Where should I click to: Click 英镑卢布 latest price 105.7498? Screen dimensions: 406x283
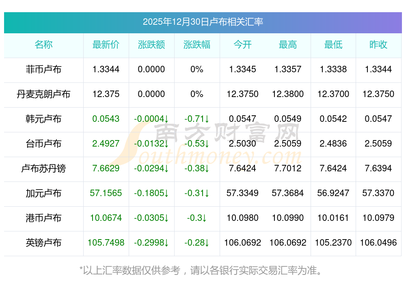pos(106,243)
